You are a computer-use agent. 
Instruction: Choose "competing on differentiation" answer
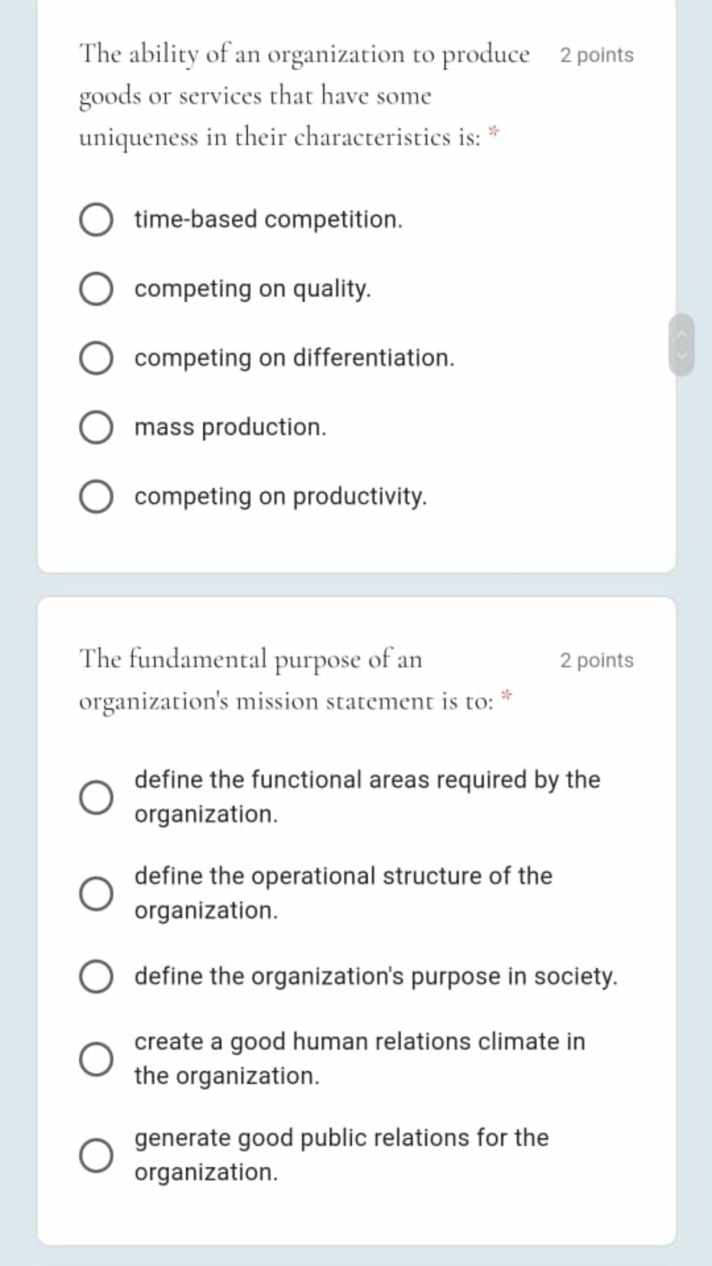(x=96, y=358)
